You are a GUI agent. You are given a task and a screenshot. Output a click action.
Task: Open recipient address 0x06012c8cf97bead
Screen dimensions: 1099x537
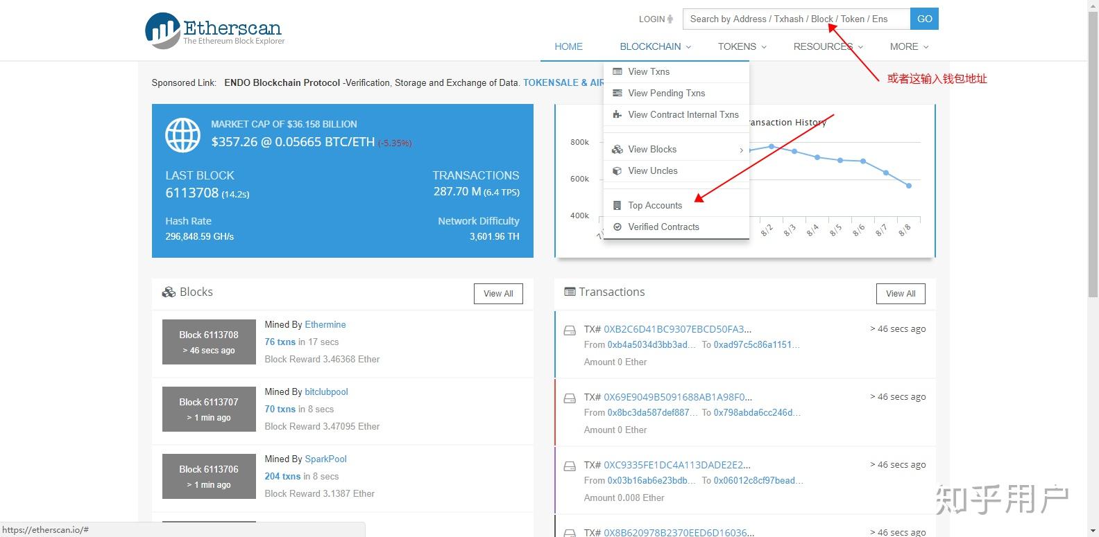pyautogui.click(x=759, y=480)
